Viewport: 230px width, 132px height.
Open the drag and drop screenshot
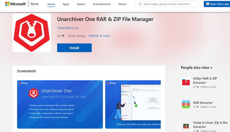coord(133,105)
